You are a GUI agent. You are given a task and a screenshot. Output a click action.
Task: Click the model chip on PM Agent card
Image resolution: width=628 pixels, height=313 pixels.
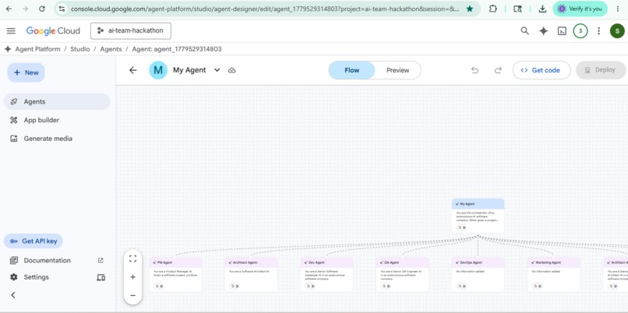coord(158,287)
